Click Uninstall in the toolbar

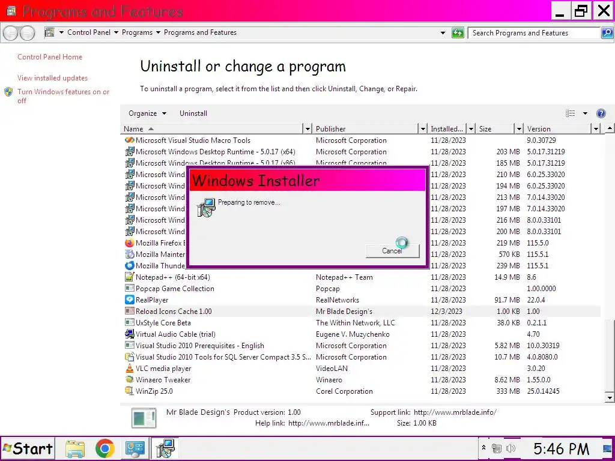pyautogui.click(x=193, y=113)
